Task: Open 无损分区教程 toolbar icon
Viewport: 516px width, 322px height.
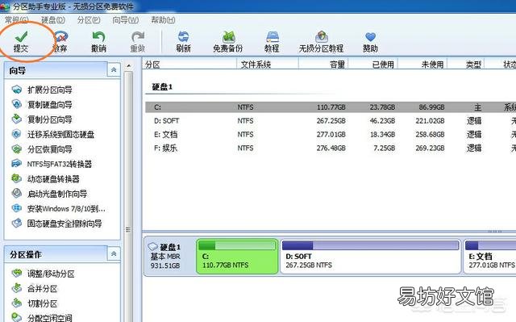Action: click(322, 37)
